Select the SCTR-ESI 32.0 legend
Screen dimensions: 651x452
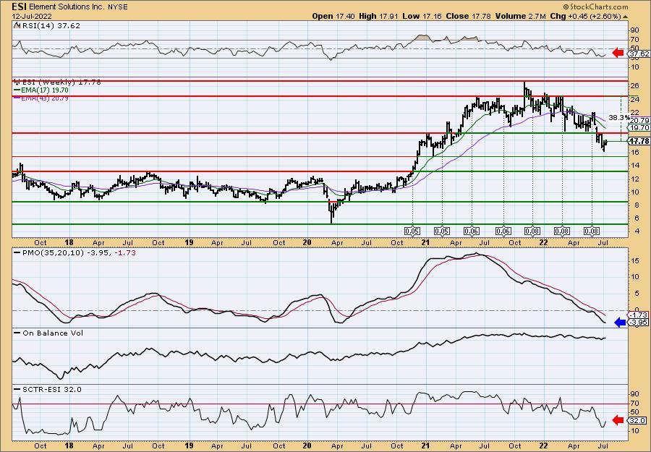(x=48, y=389)
